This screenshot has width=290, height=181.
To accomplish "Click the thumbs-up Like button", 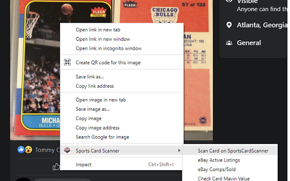I will coord(56,167).
